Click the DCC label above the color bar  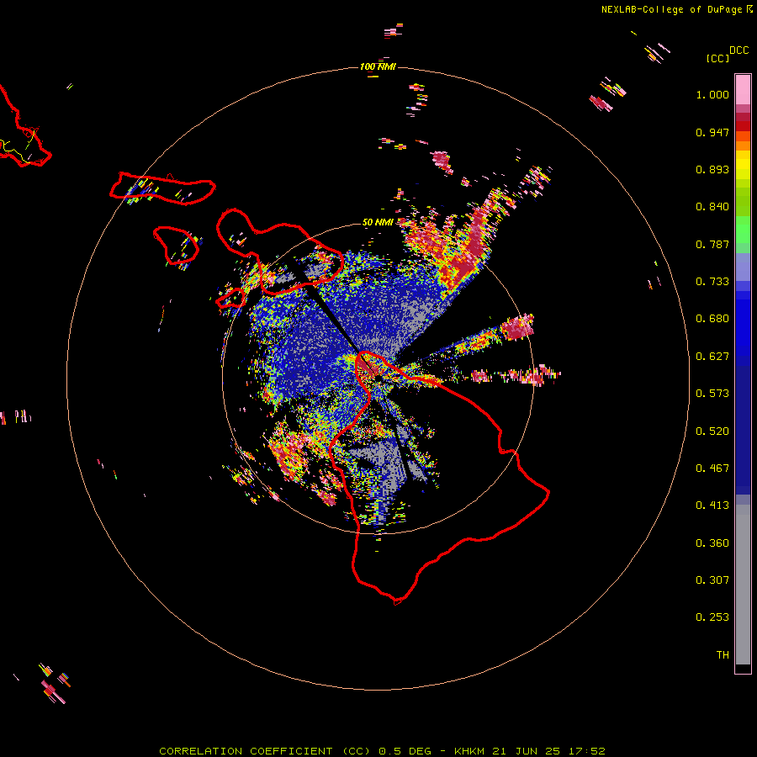[739, 50]
